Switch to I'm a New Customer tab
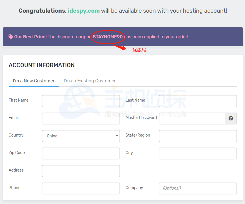Image resolution: width=245 pixels, height=204 pixels. click(34, 81)
